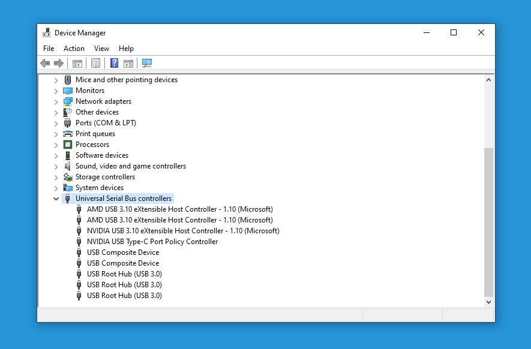The height and width of the screenshot is (349, 531).
Task: Select the Print queues label
Action: [95, 134]
